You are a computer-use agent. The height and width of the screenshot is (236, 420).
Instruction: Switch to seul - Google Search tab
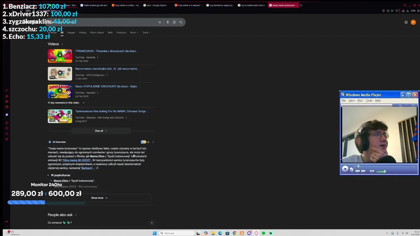[x=157, y=5]
